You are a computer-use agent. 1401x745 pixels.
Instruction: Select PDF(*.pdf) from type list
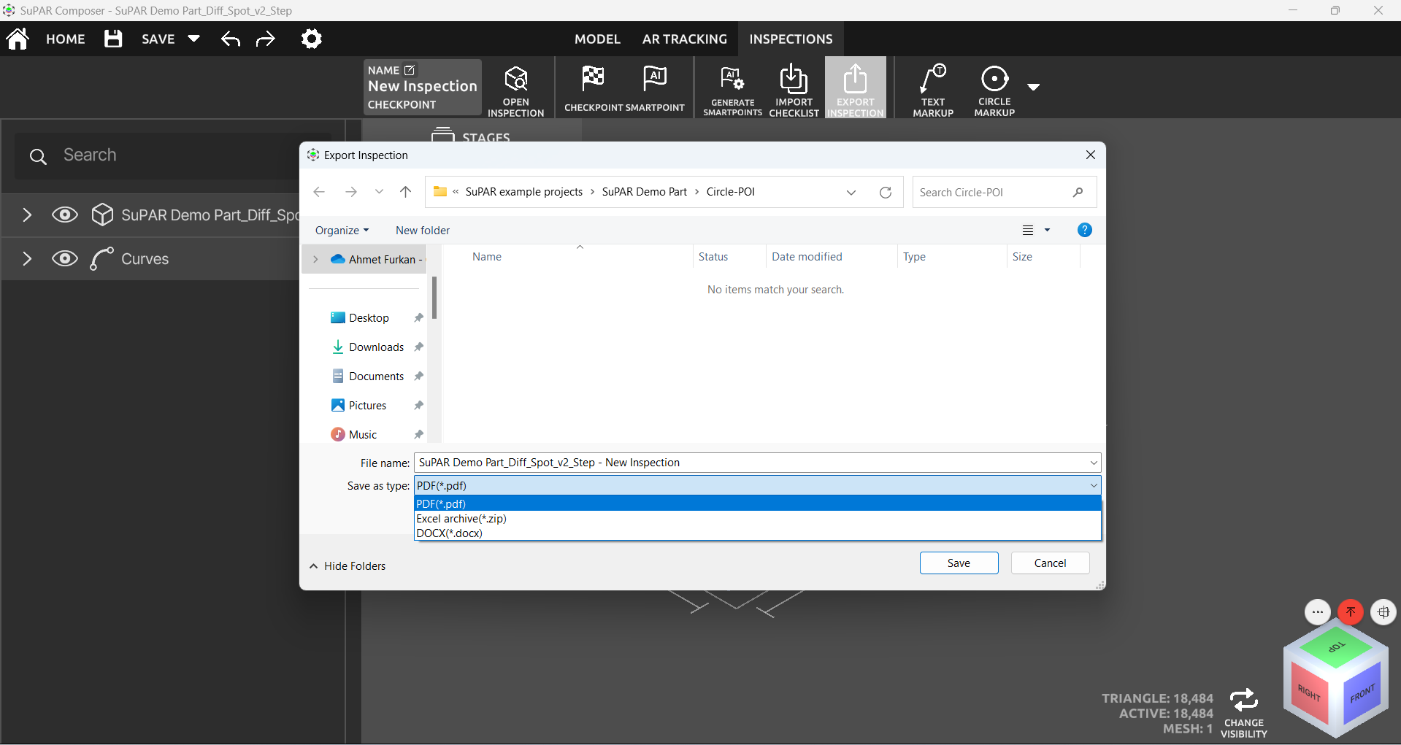(x=757, y=503)
